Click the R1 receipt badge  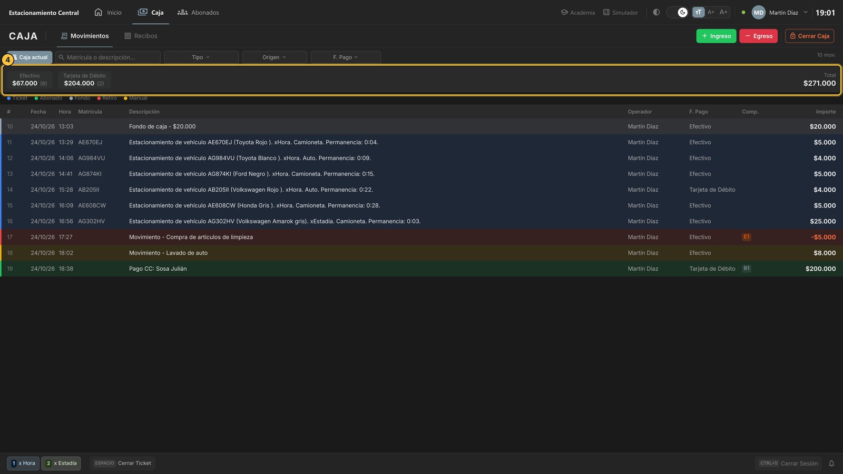coord(746,269)
